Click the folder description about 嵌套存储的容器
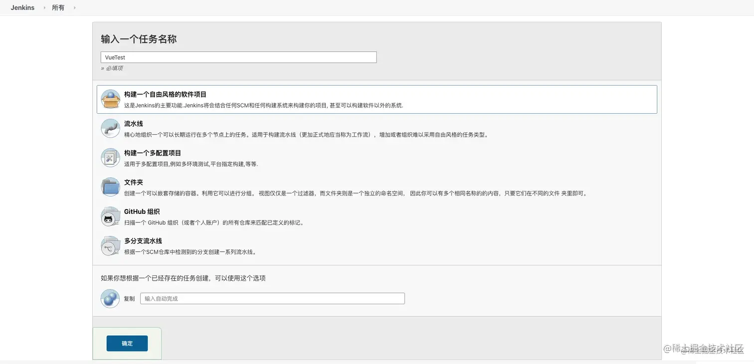 coord(356,193)
